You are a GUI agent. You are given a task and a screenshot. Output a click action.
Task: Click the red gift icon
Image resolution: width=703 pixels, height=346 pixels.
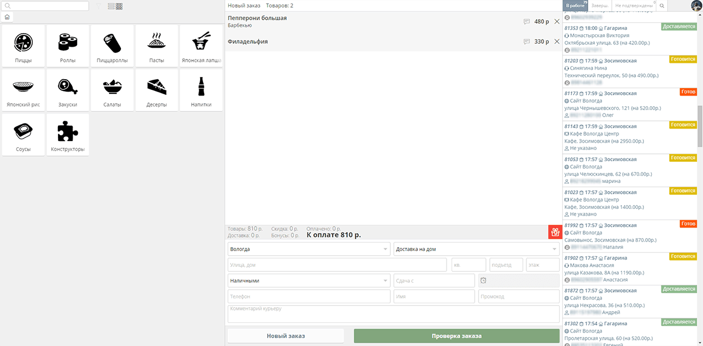555,232
